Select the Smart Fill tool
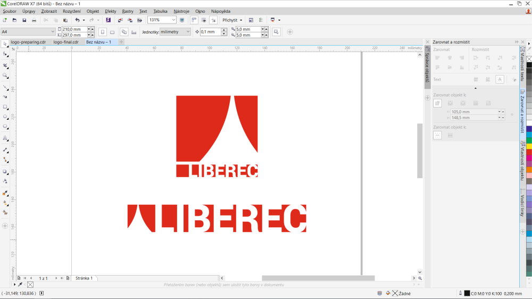The height and width of the screenshot is (299, 532). pyautogui.click(x=5, y=212)
